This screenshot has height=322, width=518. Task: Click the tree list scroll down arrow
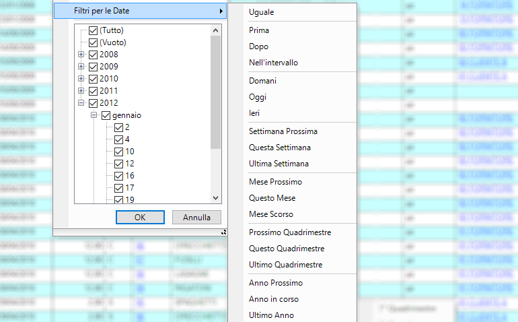[x=215, y=198]
